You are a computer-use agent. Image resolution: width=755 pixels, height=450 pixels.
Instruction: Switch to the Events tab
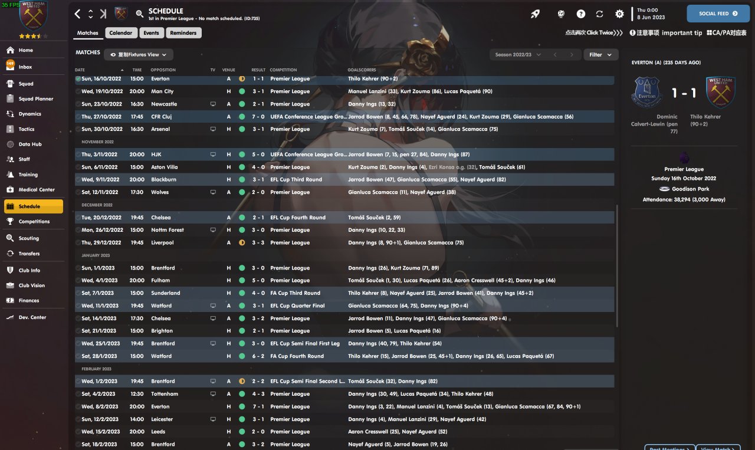pos(151,33)
